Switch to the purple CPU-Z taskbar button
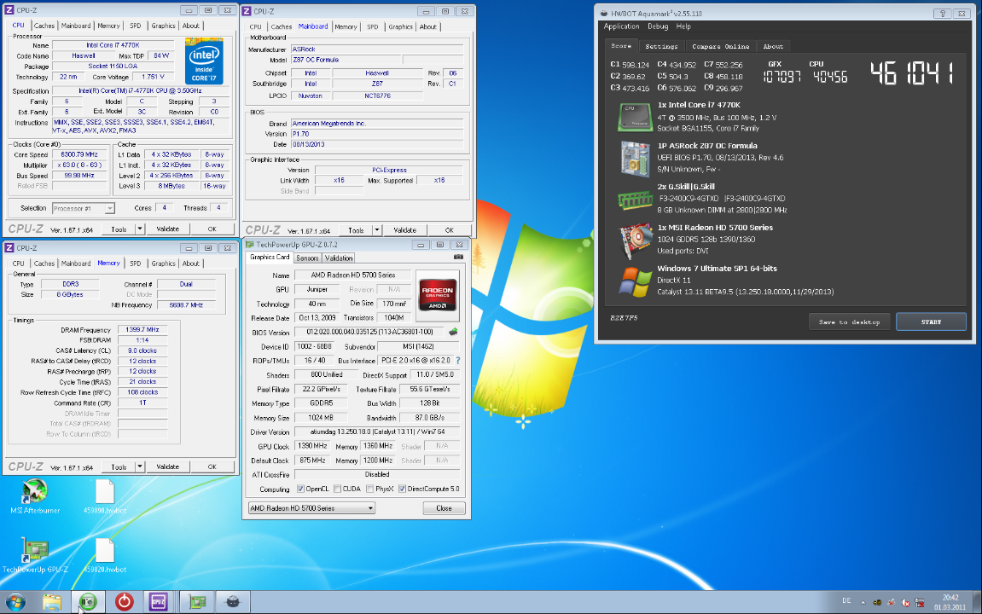The height and width of the screenshot is (614, 982). (x=159, y=602)
